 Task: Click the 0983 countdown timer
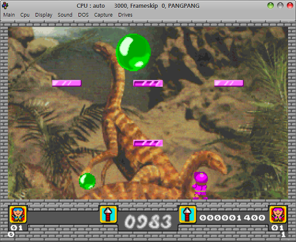(x=148, y=222)
